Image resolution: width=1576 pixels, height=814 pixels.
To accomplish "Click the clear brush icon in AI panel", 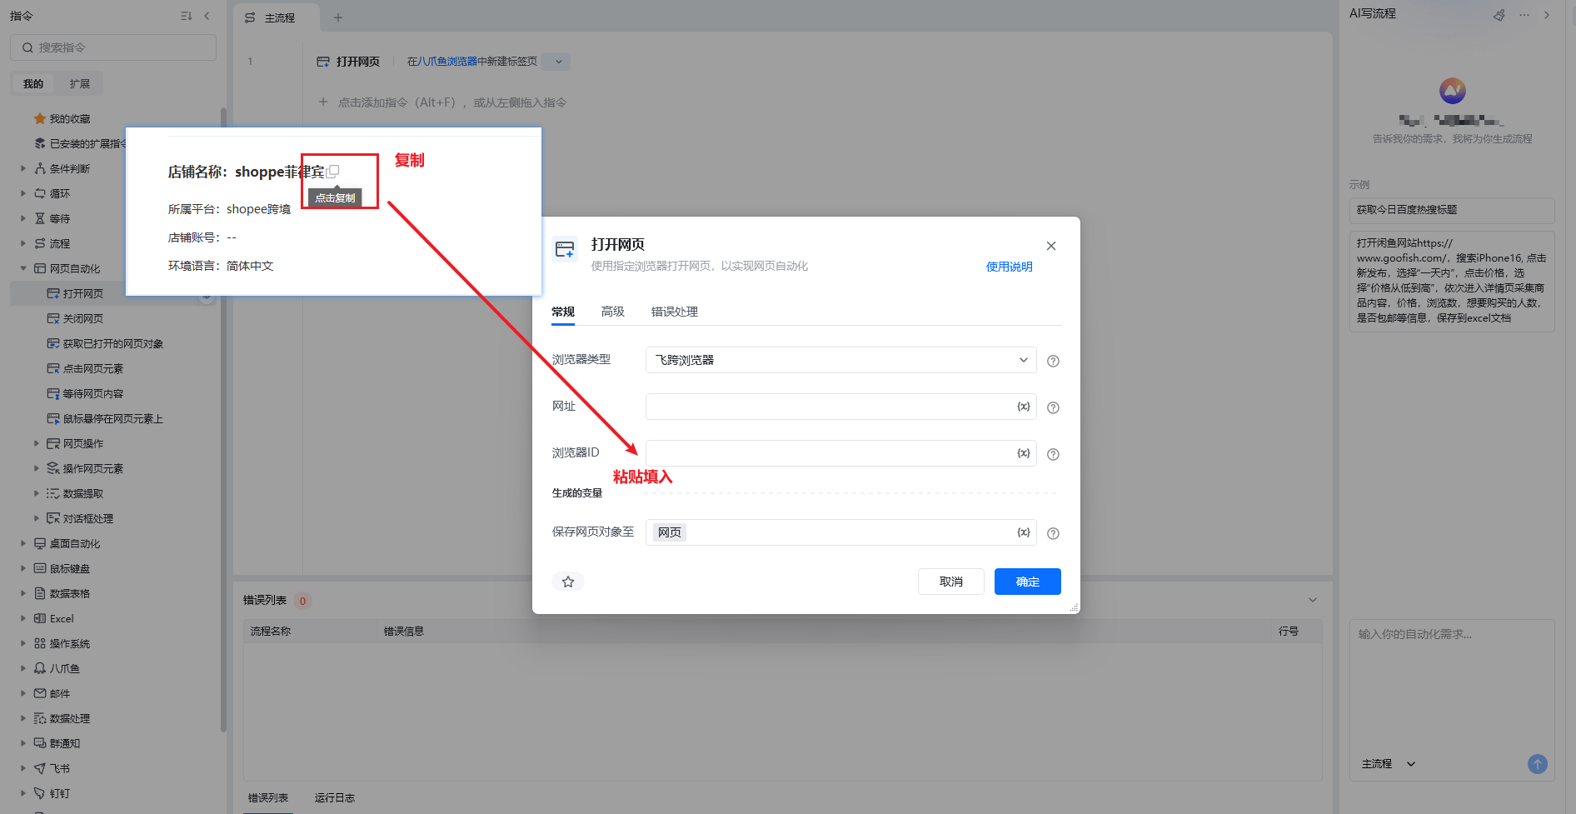I will click(1499, 15).
